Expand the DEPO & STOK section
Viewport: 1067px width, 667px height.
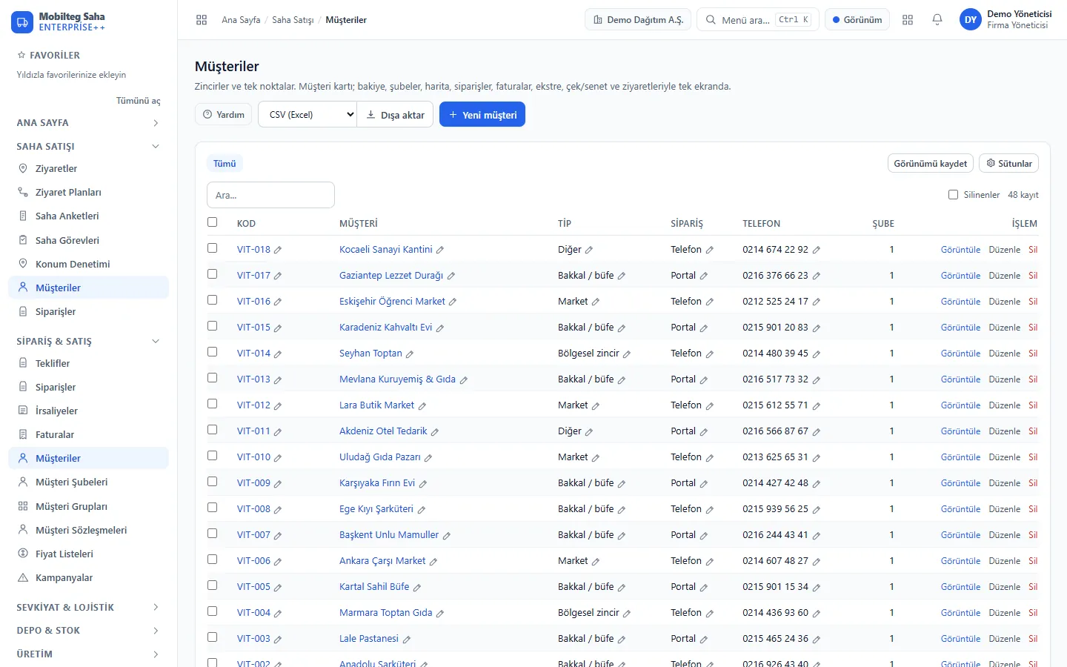click(x=88, y=631)
